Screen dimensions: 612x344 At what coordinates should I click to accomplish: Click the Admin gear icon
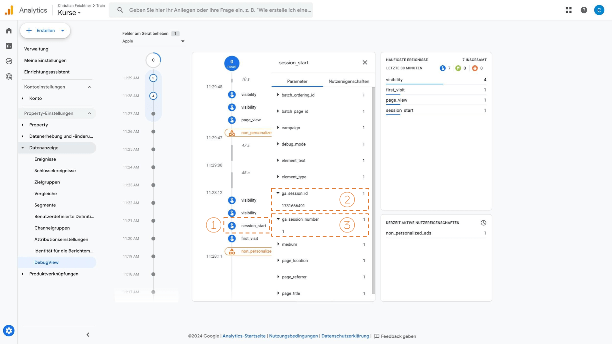click(9, 331)
